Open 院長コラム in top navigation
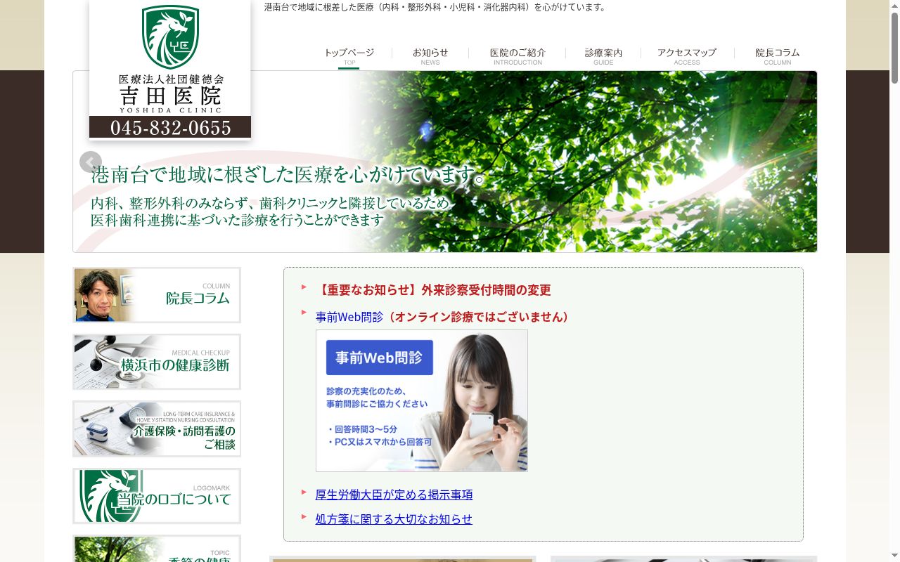900x562 pixels. coord(778,57)
